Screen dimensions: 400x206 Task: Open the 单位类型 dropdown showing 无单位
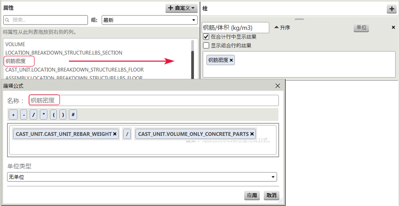pos(142,177)
